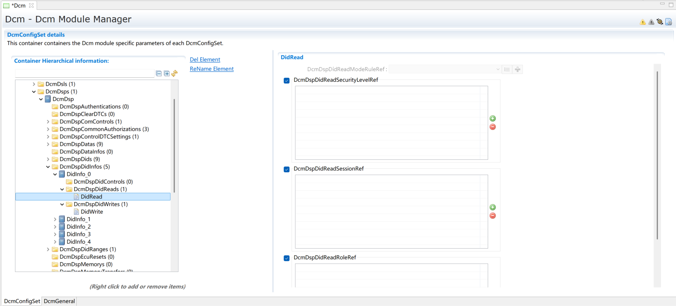Expand the DidInfo_1 tree node
Viewport: 676px width, 306px height.
tap(55, 219)
